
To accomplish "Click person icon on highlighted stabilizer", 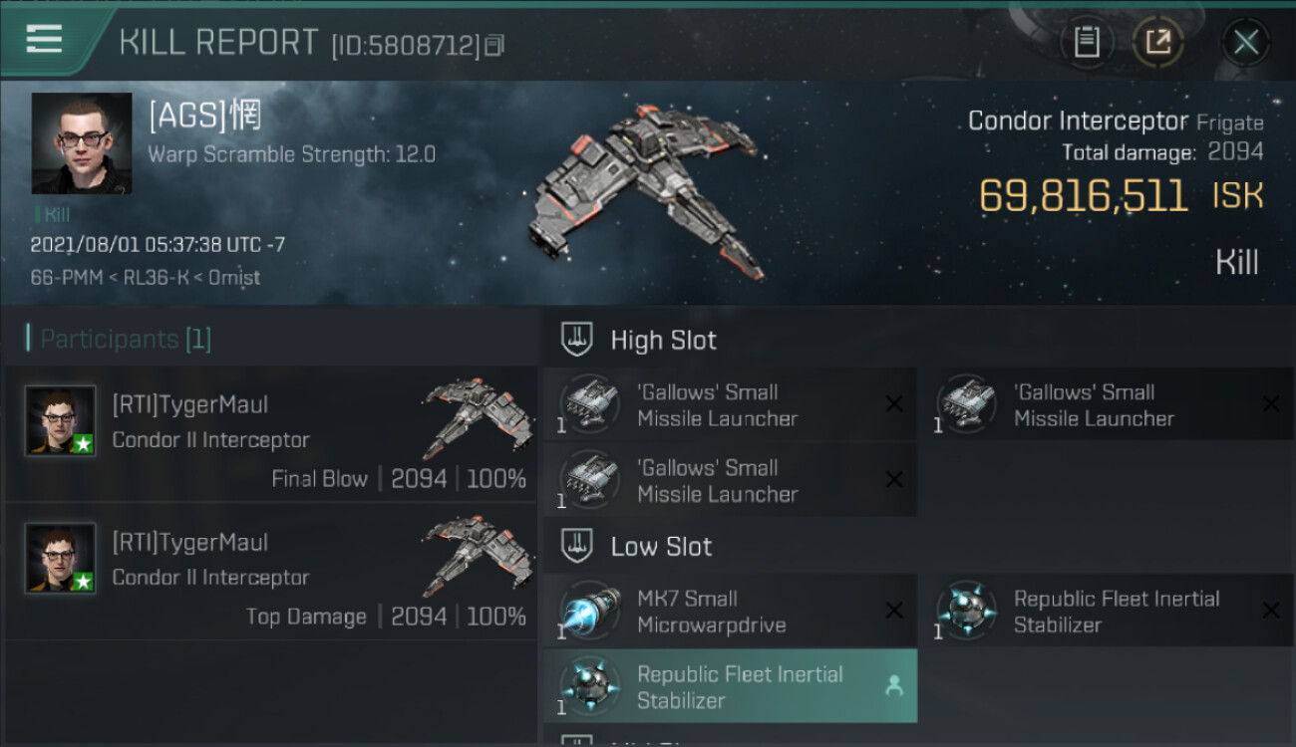I will 894,686.
